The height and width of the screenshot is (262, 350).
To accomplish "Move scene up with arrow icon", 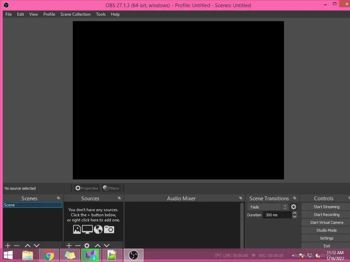I will point(28,246).
